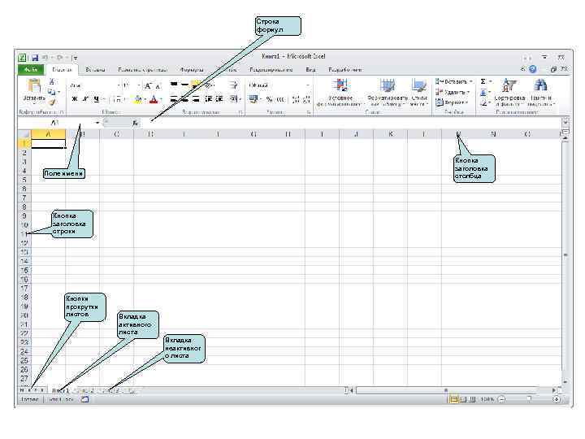The width and height of the screenshot is (585, 439).
Task: Click the Cell Styles icon
Action: coord(419,85)
